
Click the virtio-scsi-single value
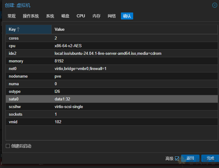[x=69, y=107]
